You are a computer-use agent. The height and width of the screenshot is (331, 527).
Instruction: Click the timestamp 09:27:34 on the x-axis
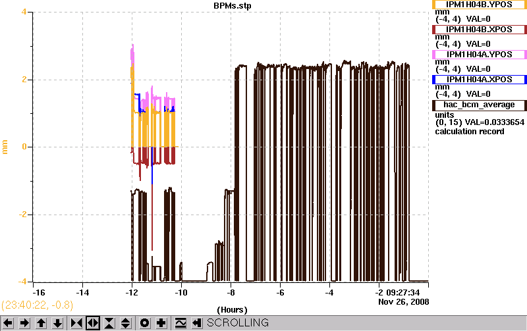click(x=402, y=293)
